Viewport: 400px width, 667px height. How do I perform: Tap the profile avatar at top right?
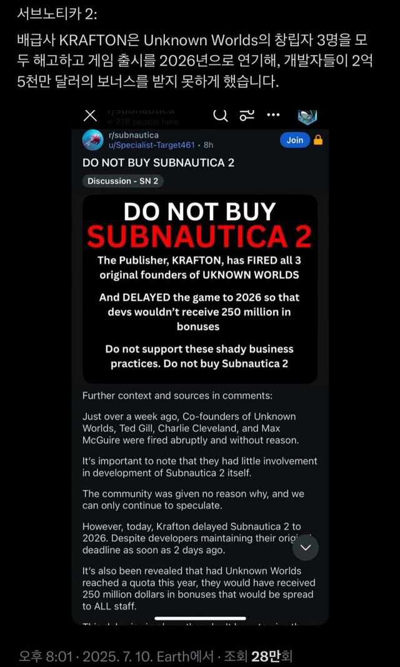pyautogui.click(x=307, y=117)
